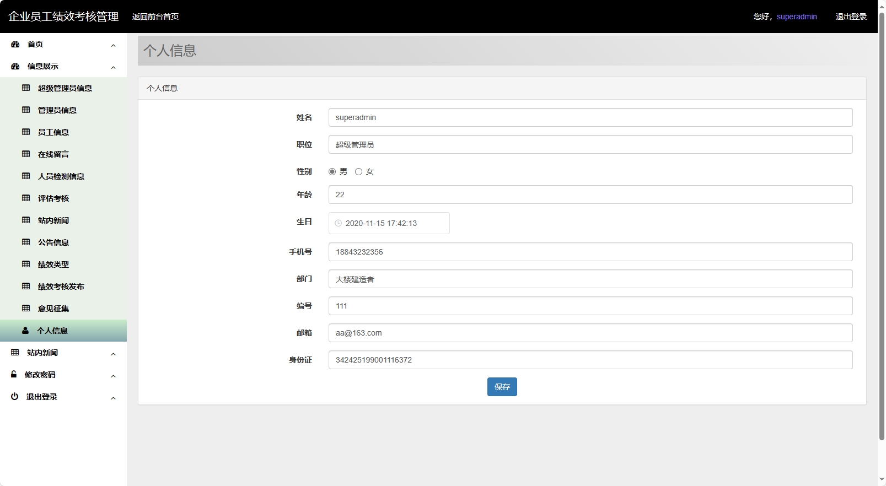This screenshot has width=886, height=486.
Task: Click 返回前台首页 link
Action: coord(155,17)
